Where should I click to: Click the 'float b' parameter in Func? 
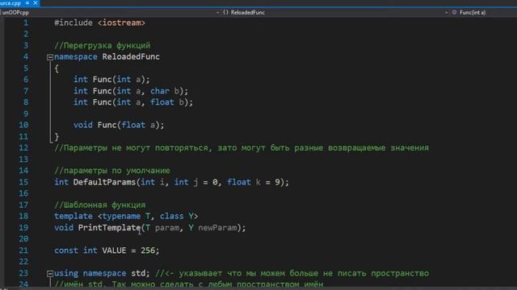[x=167, y=102]
